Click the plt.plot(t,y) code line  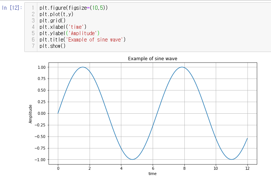[56, 14]
